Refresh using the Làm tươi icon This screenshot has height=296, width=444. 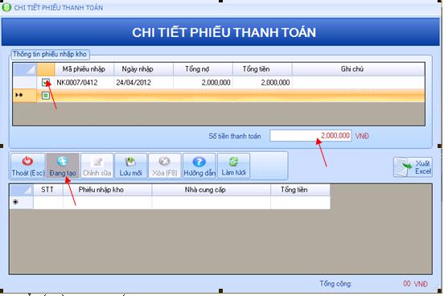coord(233,162)
